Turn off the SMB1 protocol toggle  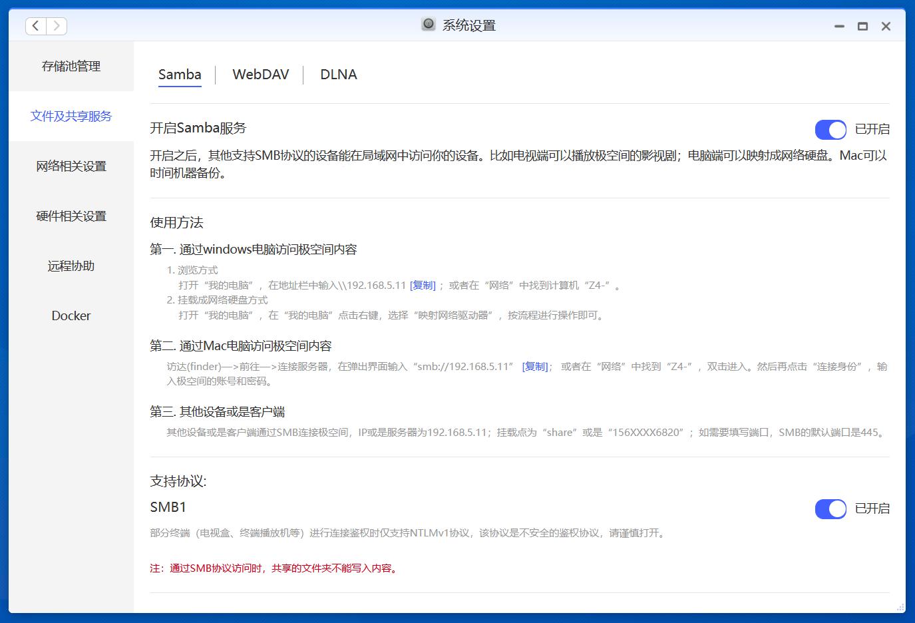[830, 509]
